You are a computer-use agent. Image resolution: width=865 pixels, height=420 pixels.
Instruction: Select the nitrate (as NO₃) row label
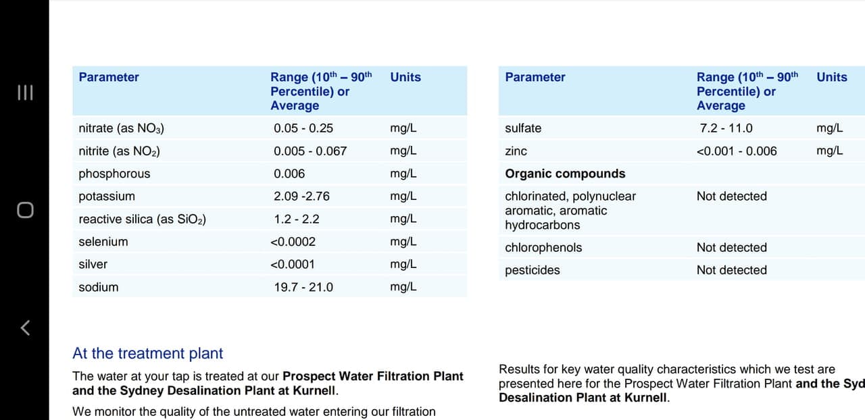pos(122,128)
